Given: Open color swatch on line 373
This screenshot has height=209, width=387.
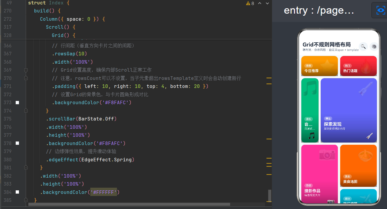Looking at the screenshot, I should click(17, 102).
